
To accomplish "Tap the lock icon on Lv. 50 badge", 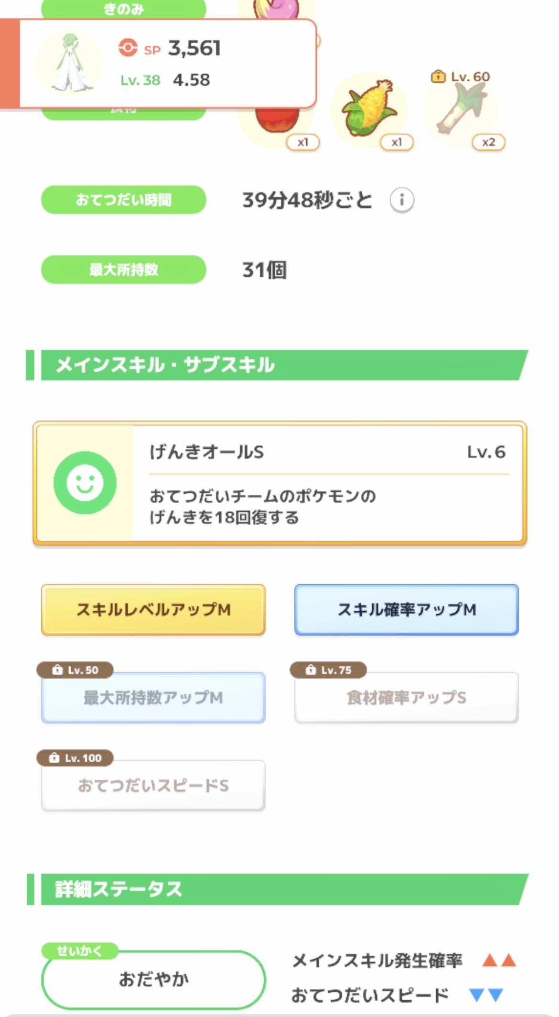I will click(x=57, y=670).
